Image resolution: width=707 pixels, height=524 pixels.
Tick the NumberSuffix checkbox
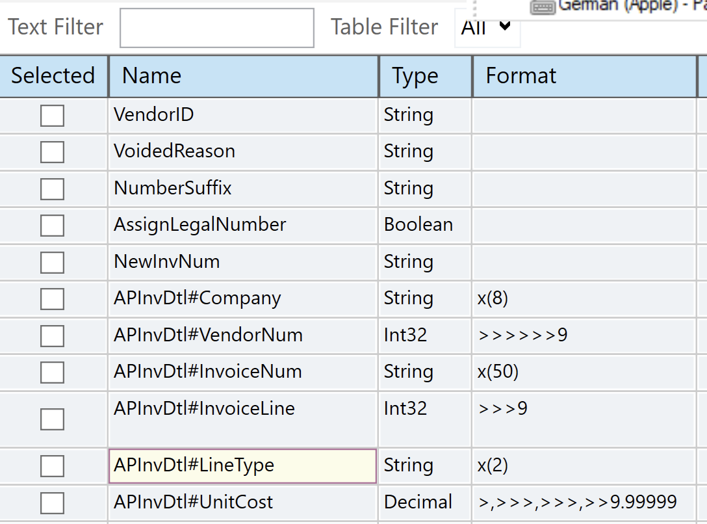point(52,189)
